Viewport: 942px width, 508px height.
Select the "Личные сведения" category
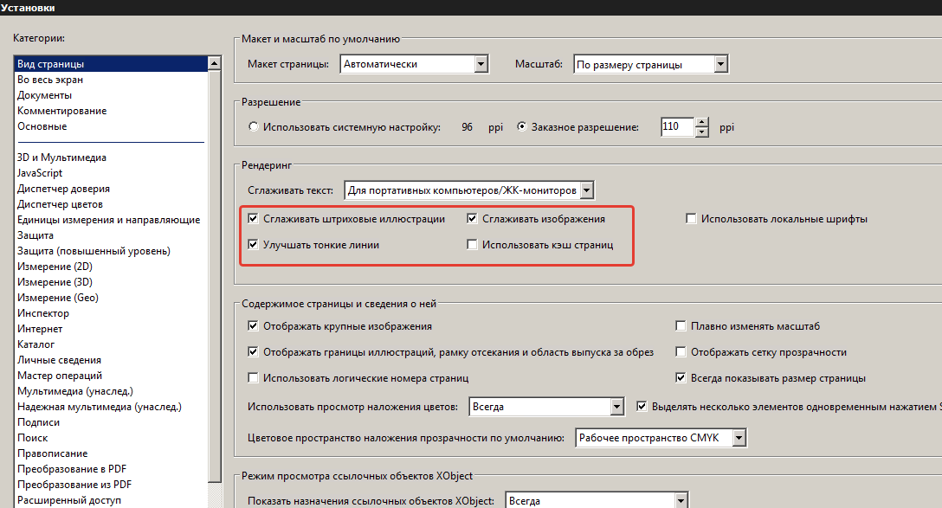point(60,360)
